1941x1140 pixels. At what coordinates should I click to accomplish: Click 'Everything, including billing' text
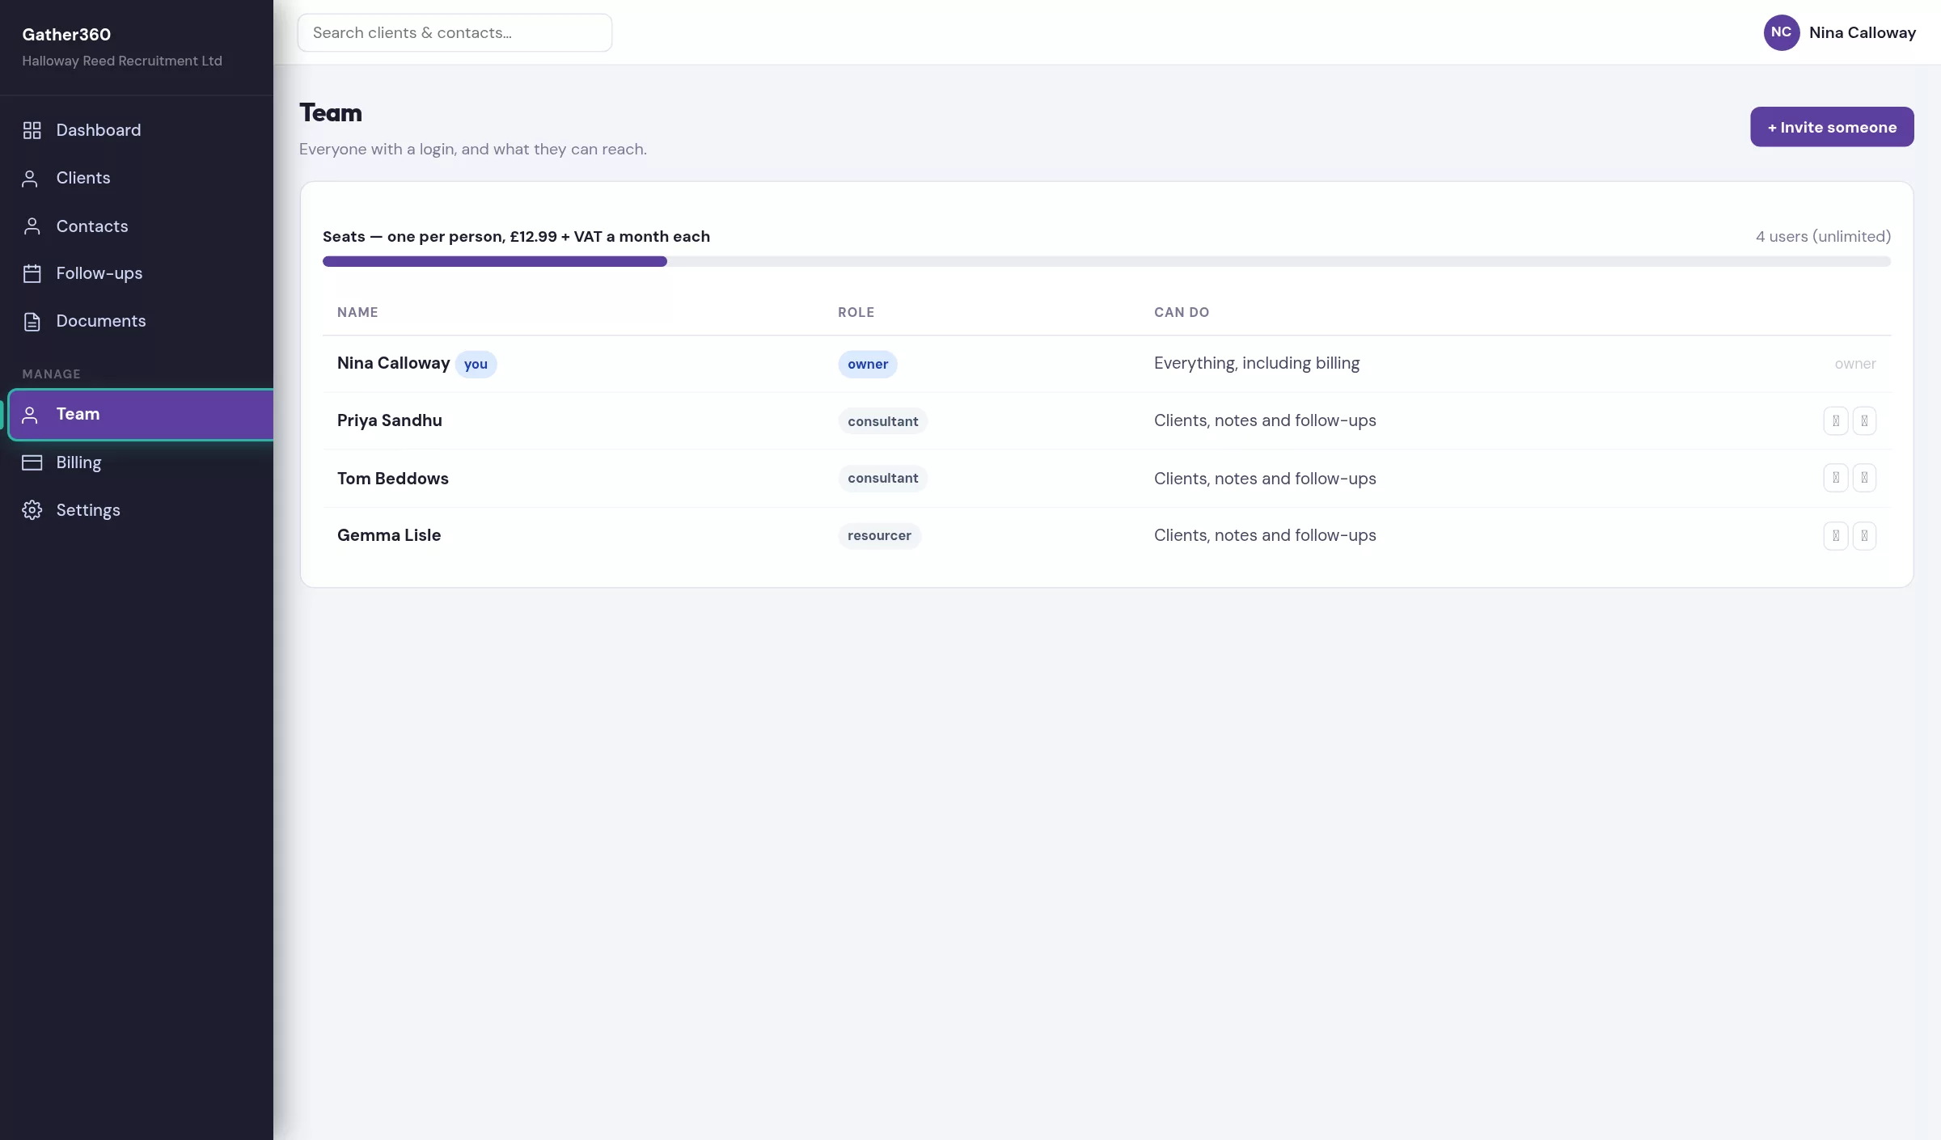[x=1257, y=363]
